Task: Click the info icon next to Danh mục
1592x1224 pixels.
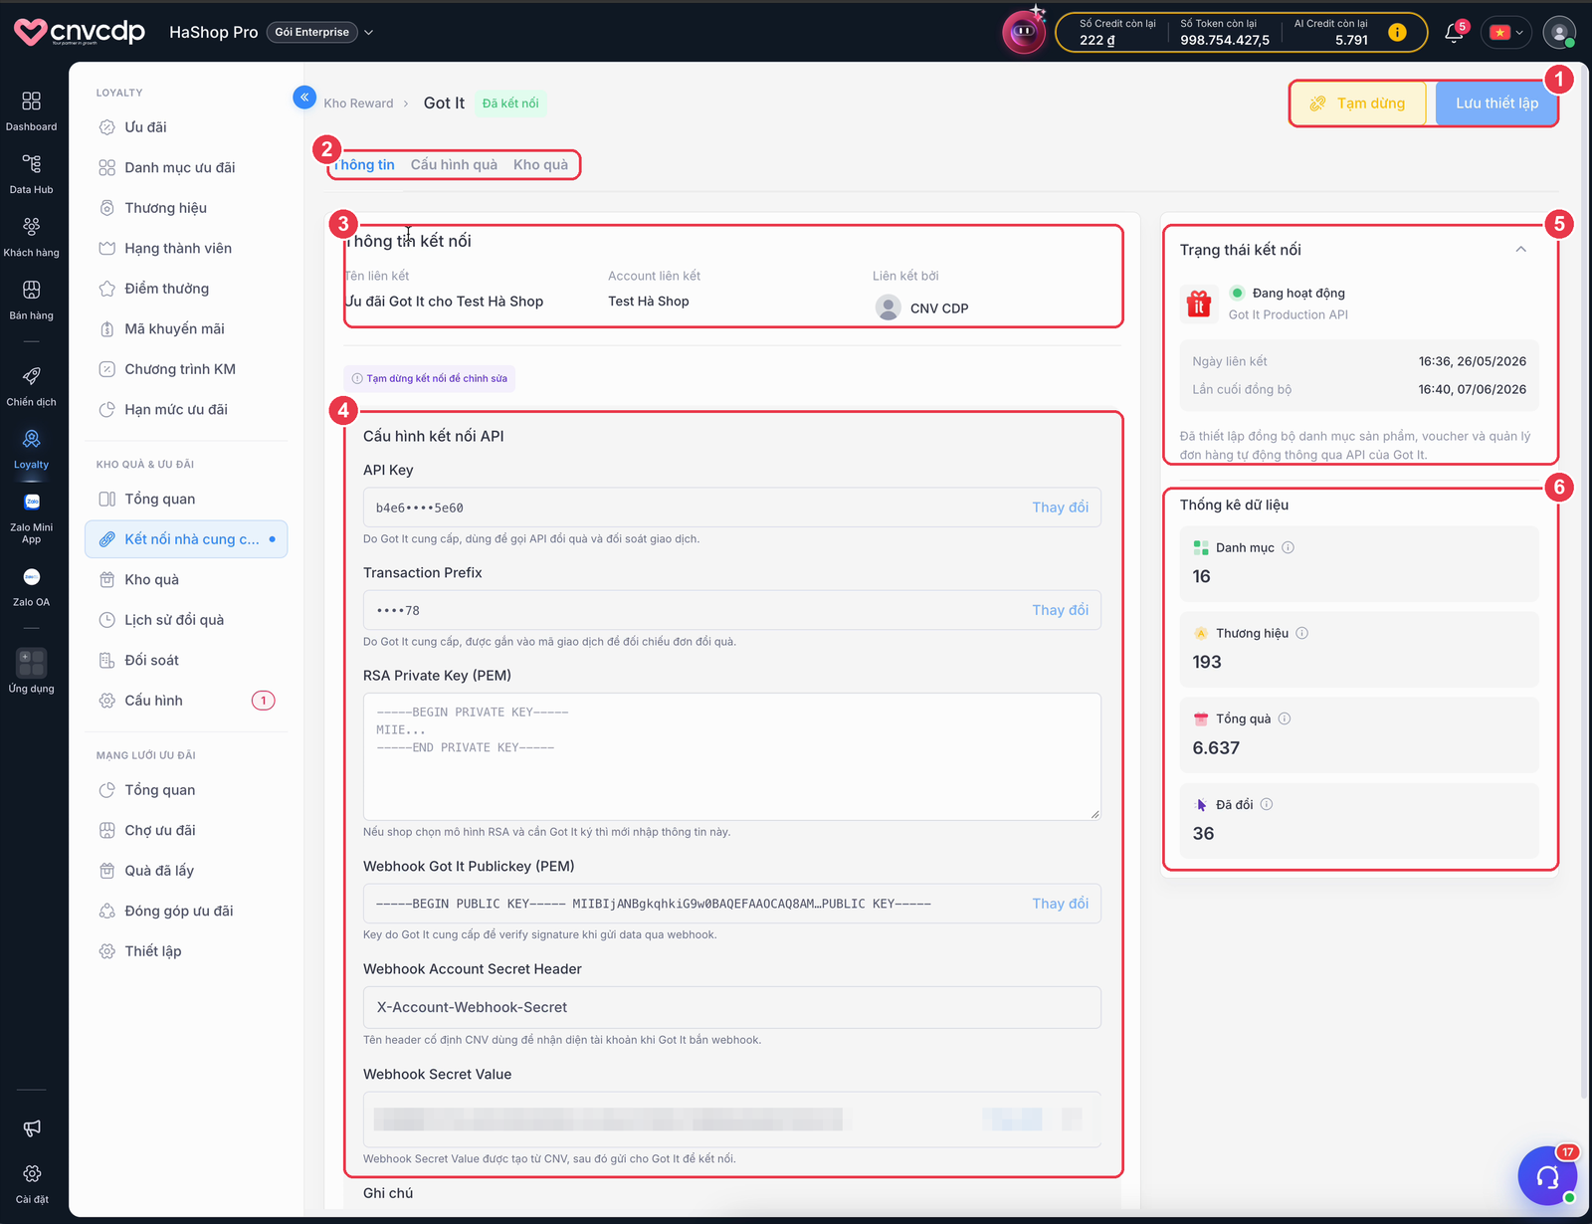Action: (1288, 547)
